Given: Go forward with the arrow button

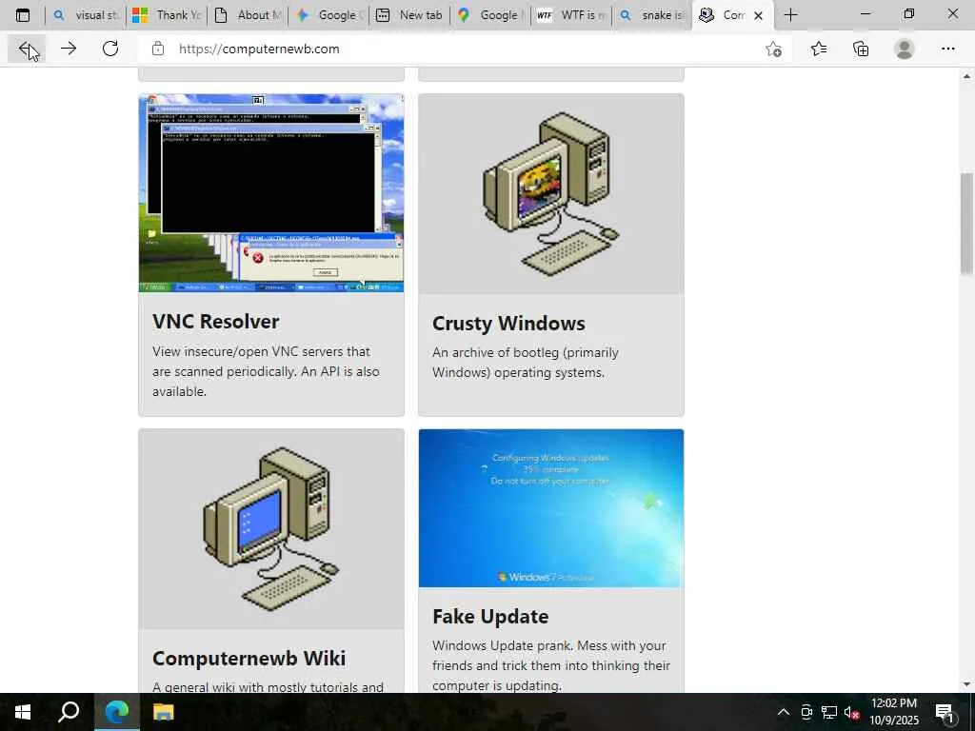Looking at the screenshot, I should 69,49.
